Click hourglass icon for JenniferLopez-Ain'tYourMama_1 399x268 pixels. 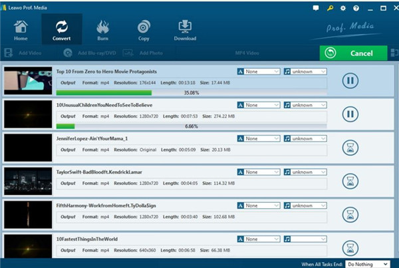(350, 148)
